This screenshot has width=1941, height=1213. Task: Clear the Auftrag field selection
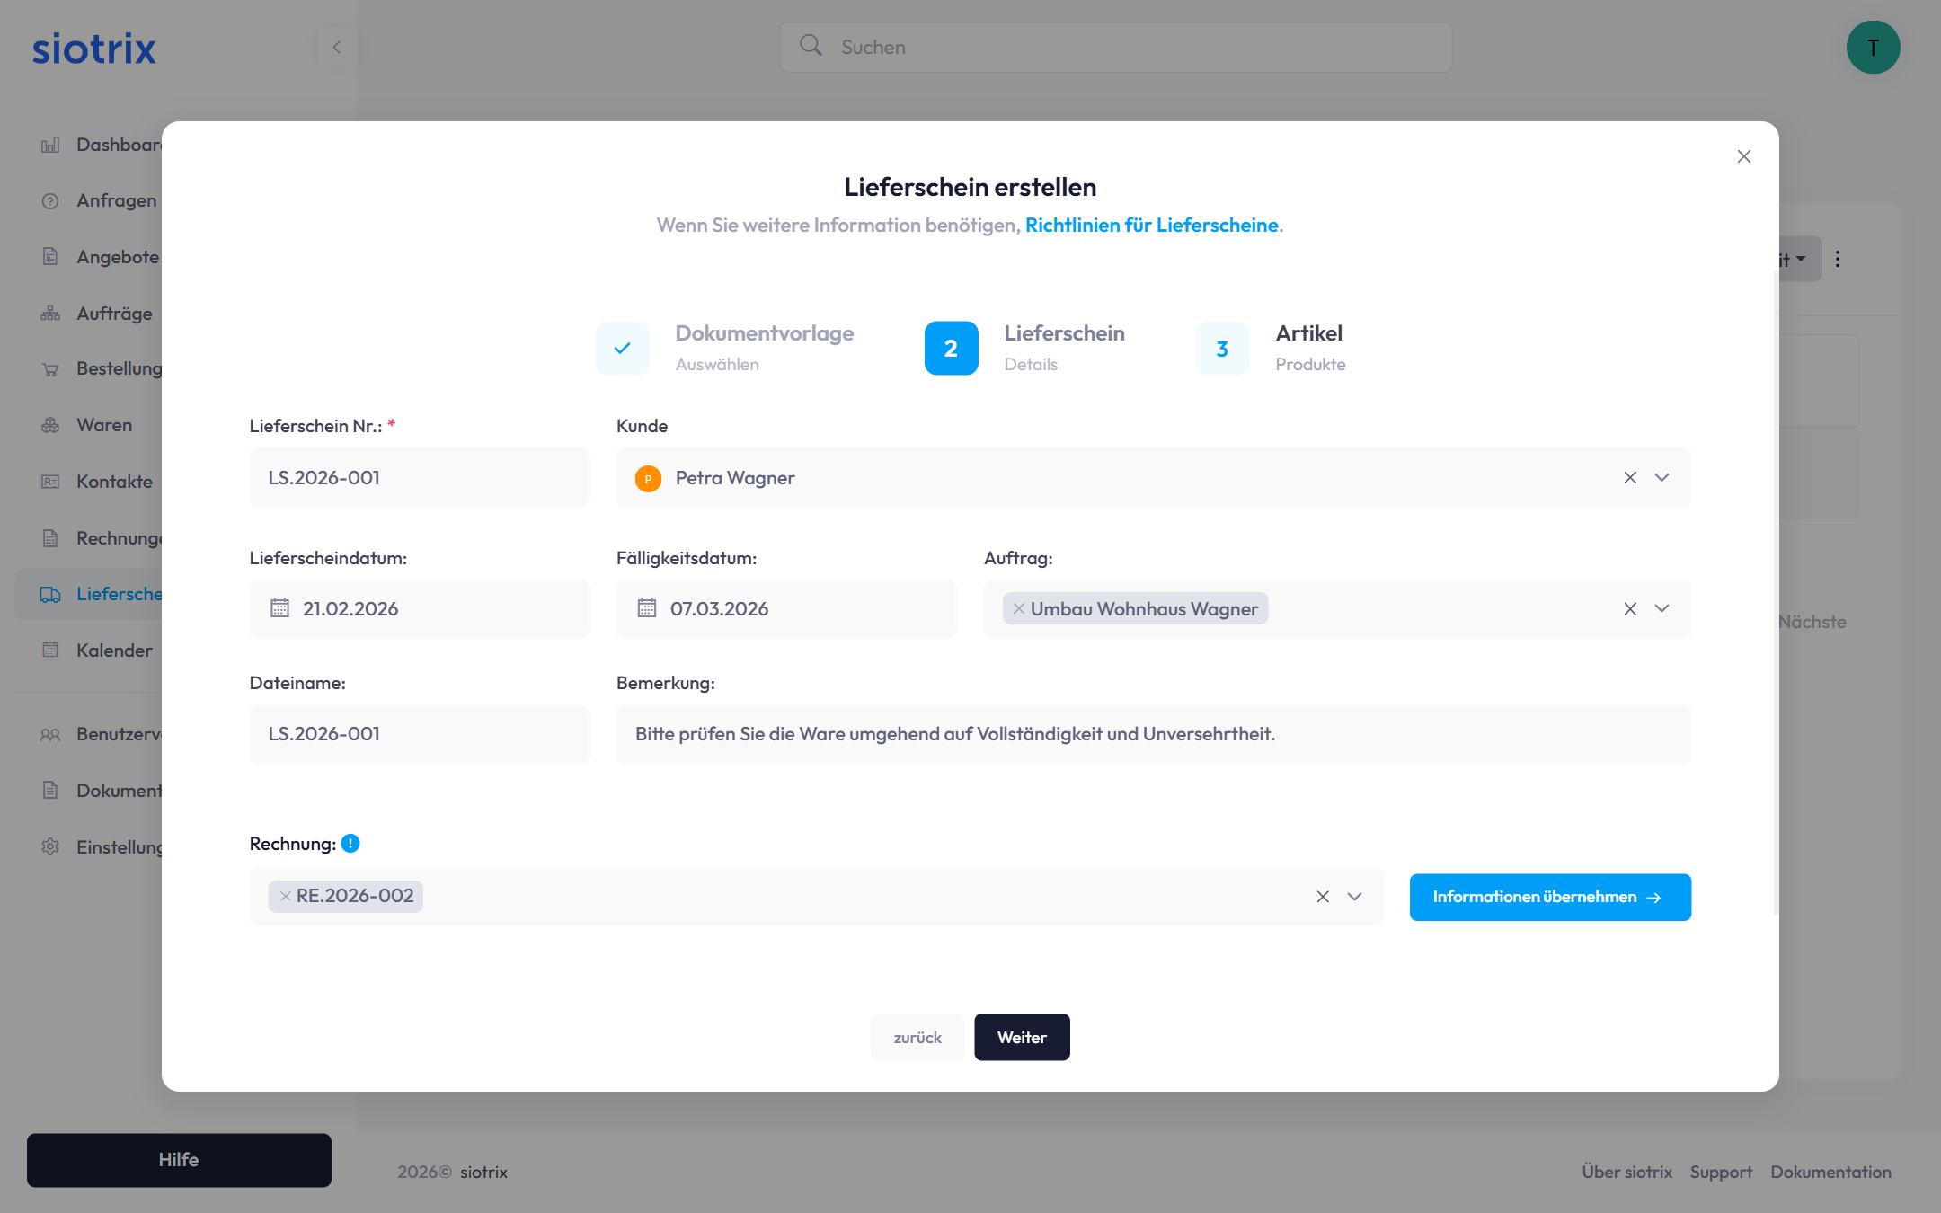point(1630,608)
